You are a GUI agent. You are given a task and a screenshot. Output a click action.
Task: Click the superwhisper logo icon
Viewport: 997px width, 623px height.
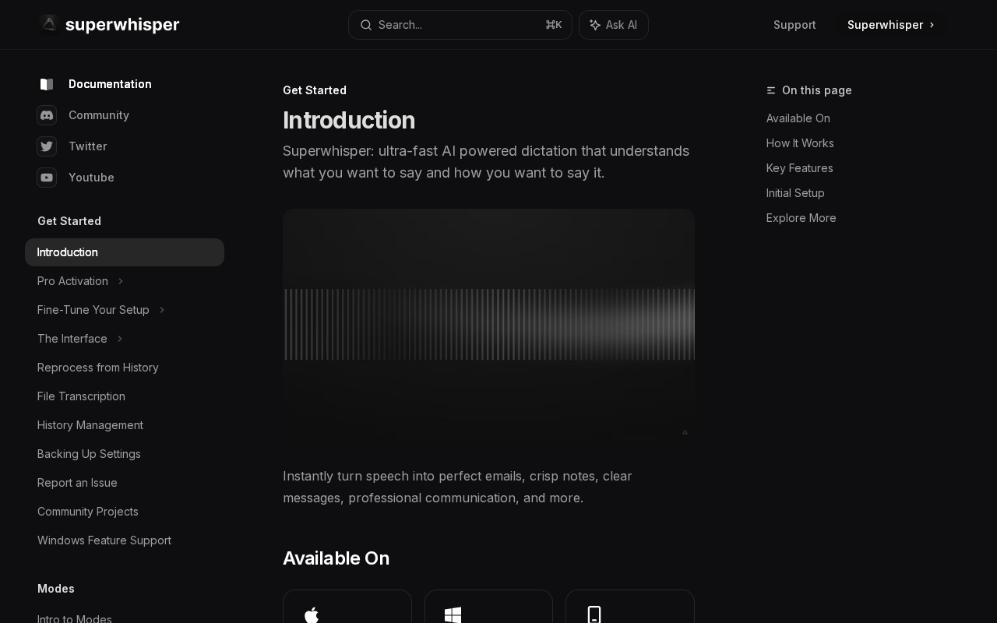(x=49, y=24)
